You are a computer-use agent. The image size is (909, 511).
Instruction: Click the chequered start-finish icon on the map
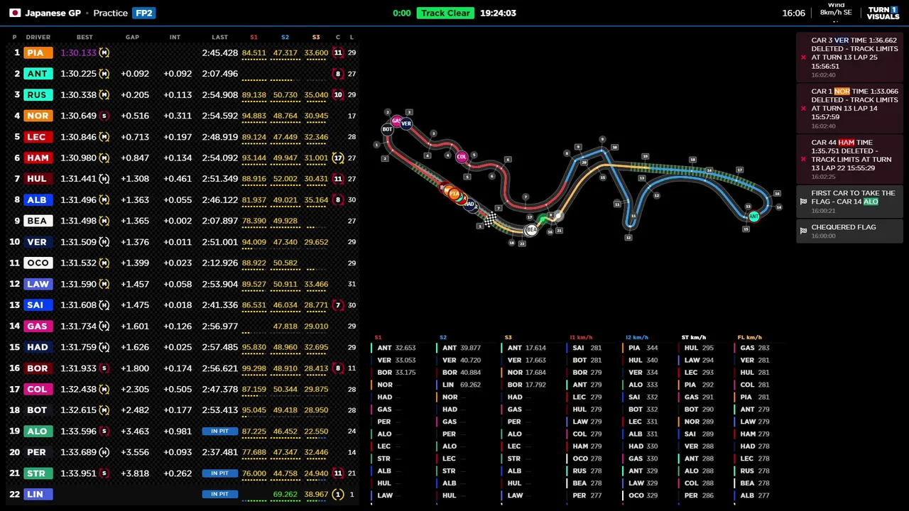click(490, 219)
